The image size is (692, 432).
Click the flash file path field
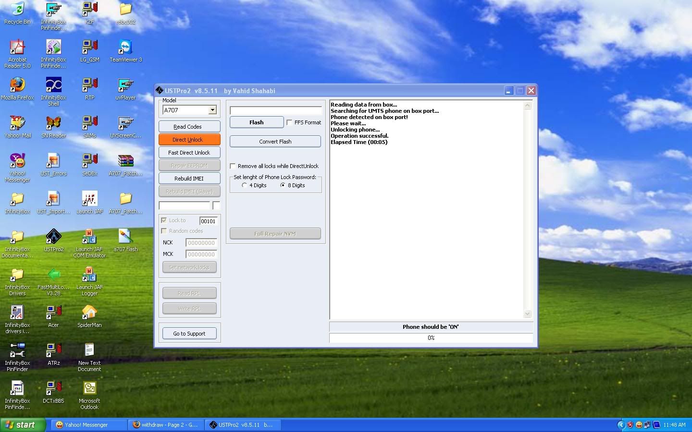point(276,110)
